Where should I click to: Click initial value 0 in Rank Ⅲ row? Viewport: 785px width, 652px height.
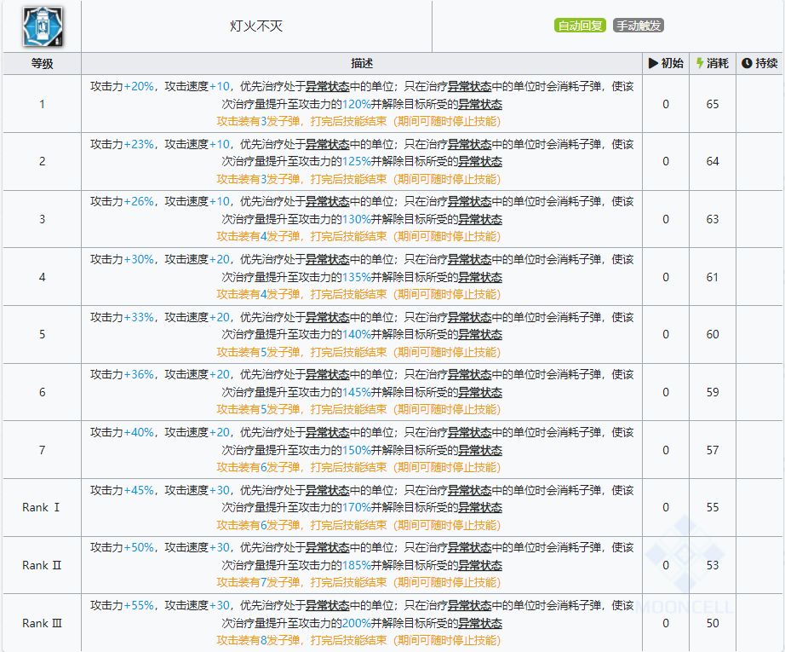pos(665,623)
